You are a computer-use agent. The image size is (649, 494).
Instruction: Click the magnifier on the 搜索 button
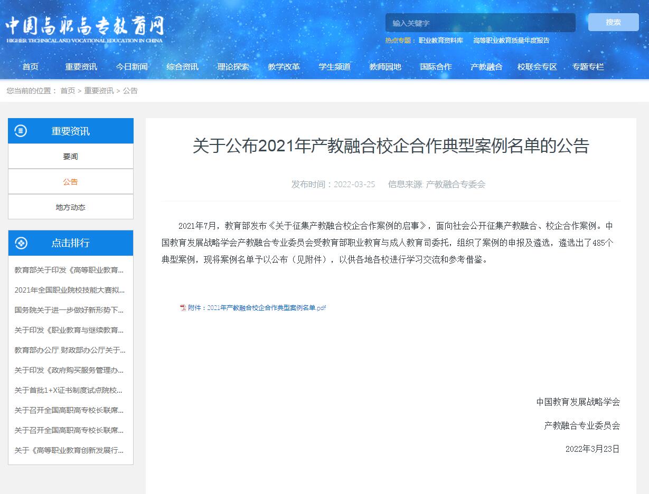click(x=613, y=22)
